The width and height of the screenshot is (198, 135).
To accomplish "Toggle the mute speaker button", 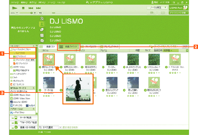I will 41,13.
